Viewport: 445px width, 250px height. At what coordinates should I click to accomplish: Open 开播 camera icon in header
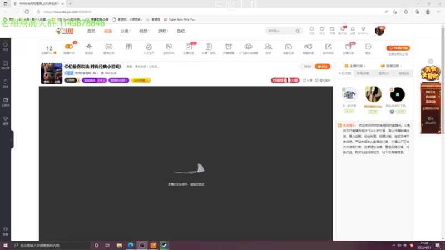pyautogui.click(x=332, y=31)
